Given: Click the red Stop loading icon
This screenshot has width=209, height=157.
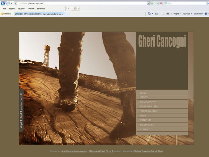Looking at the screenshot, I should tap(161, 3).
